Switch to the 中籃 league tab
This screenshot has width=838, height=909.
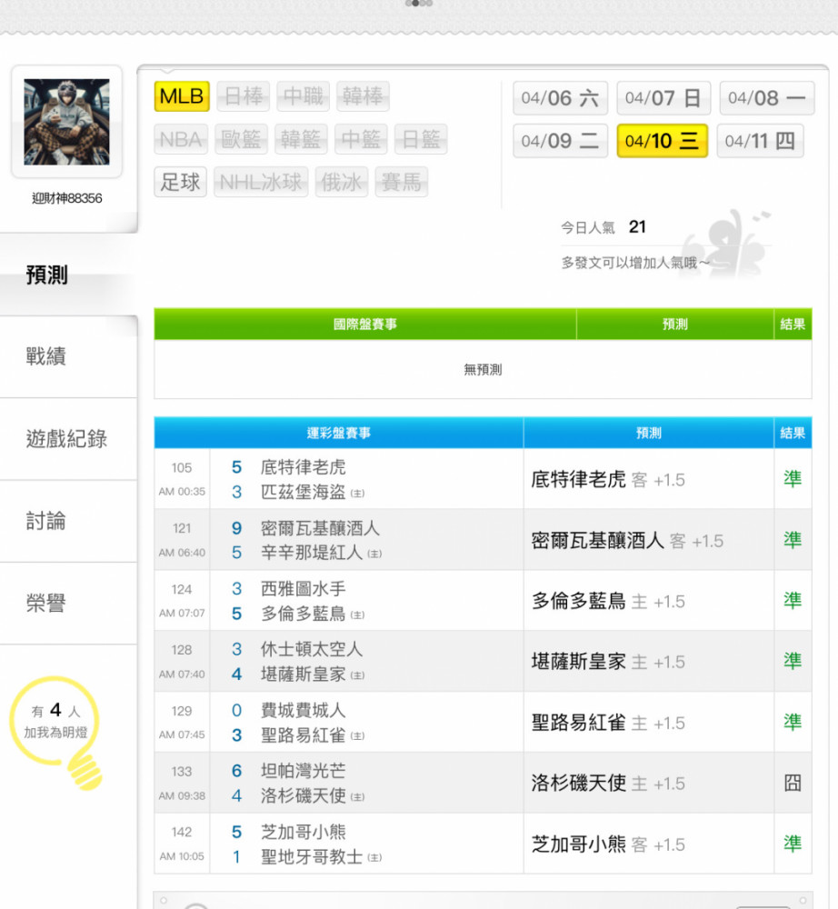(x=361, y=139)
